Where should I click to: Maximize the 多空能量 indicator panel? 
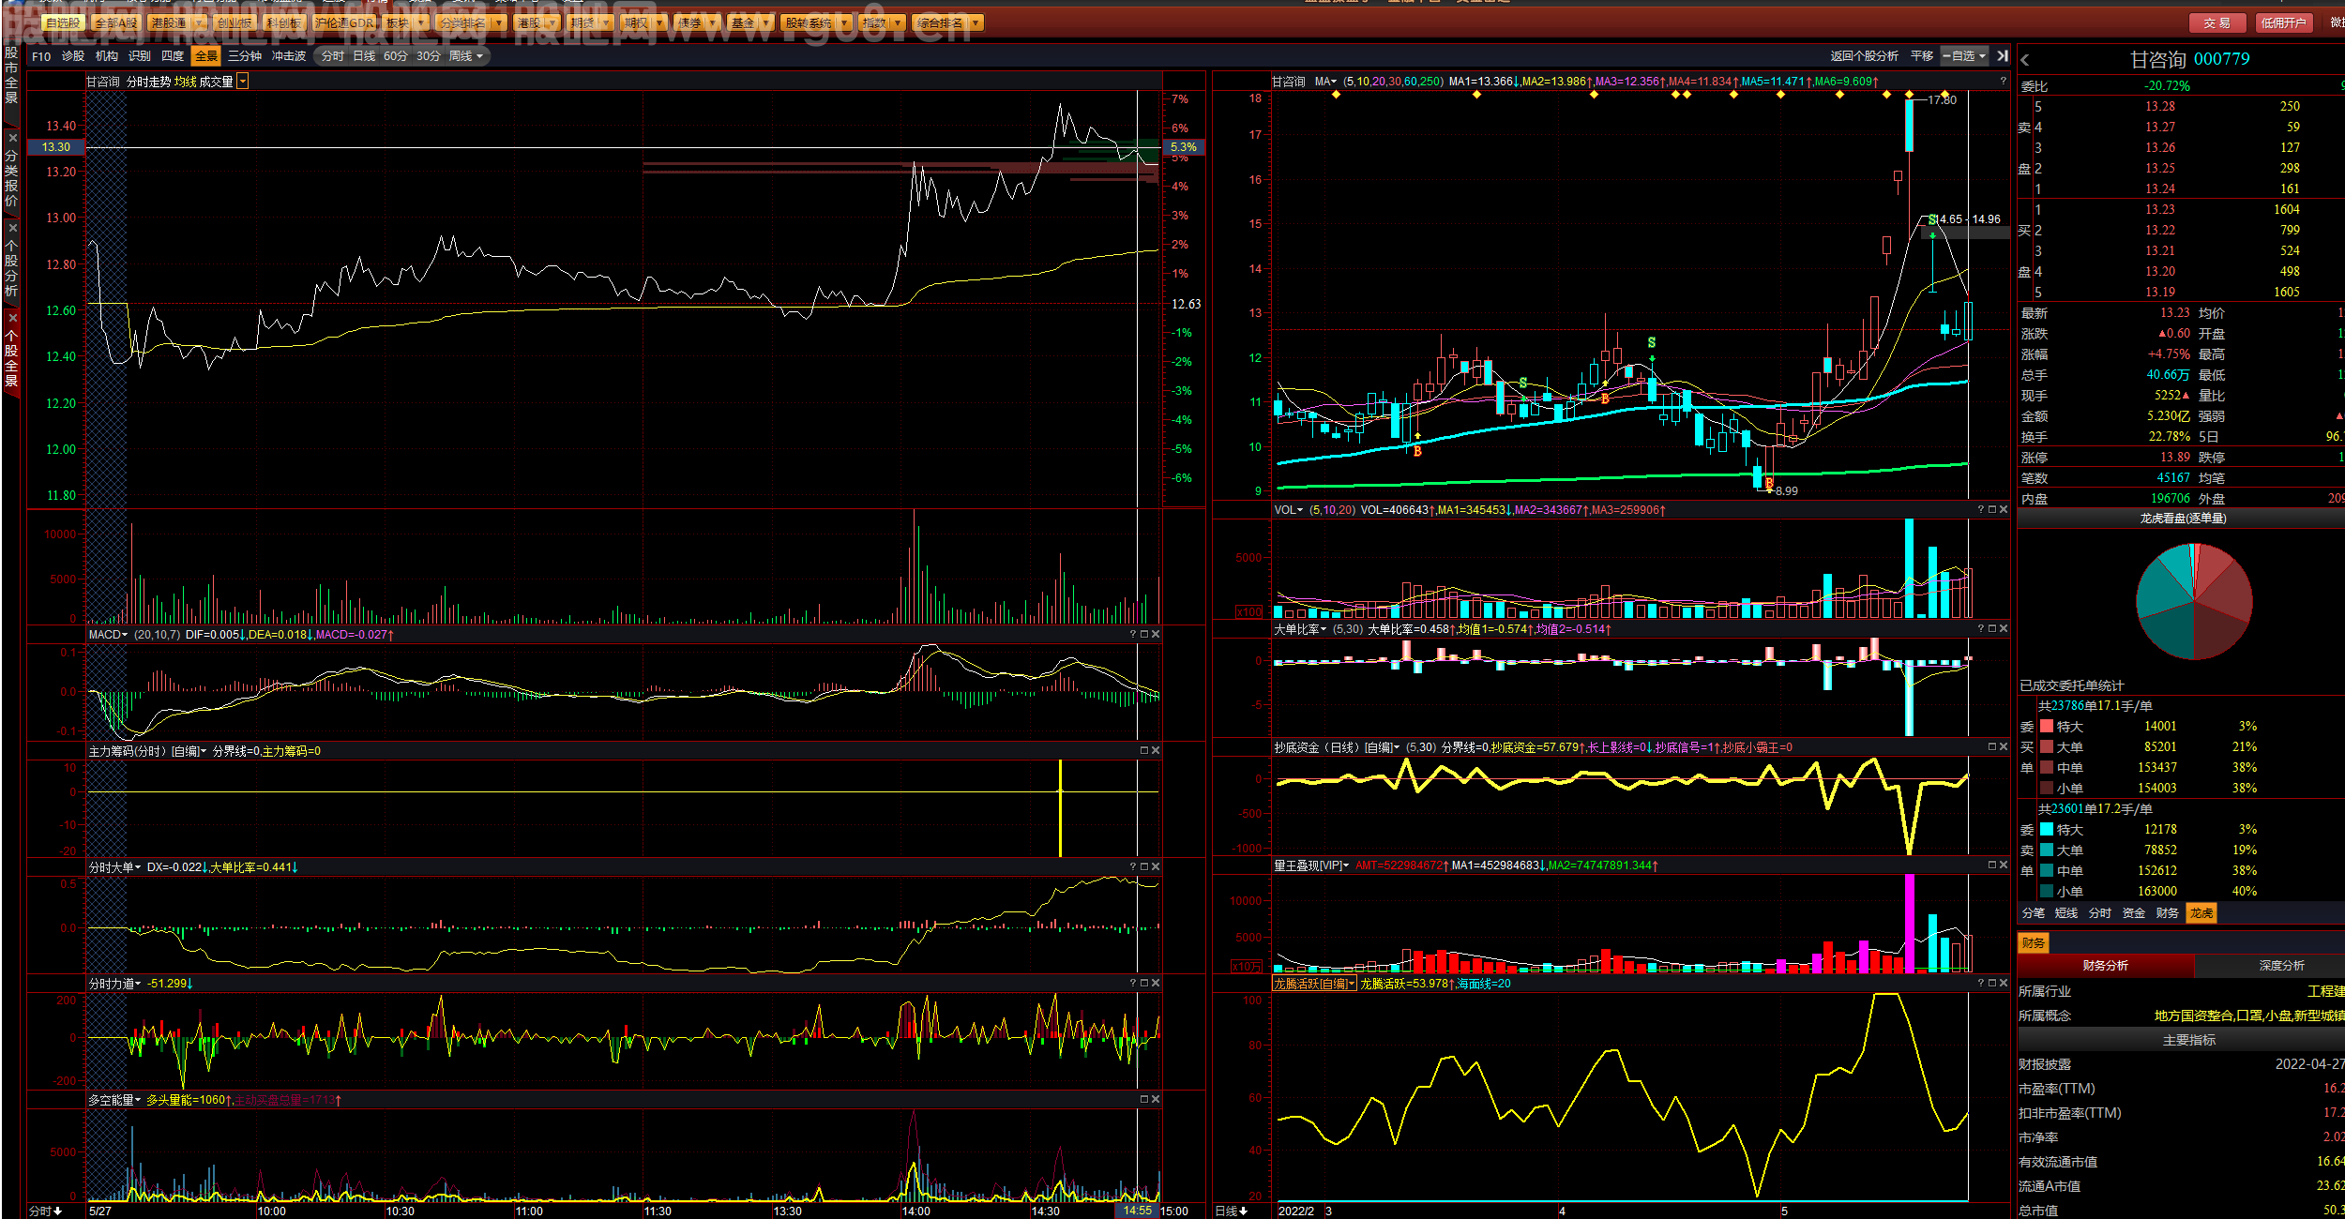[1144, 1100]
